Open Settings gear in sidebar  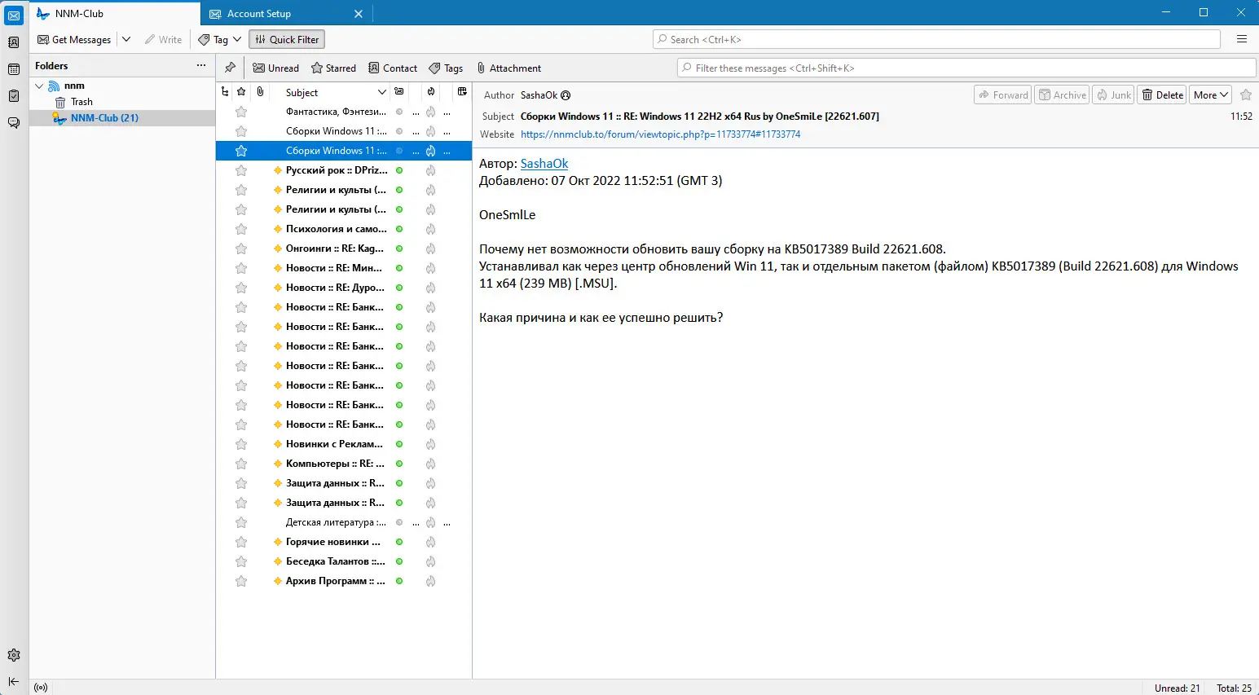[x=14, y=655]
